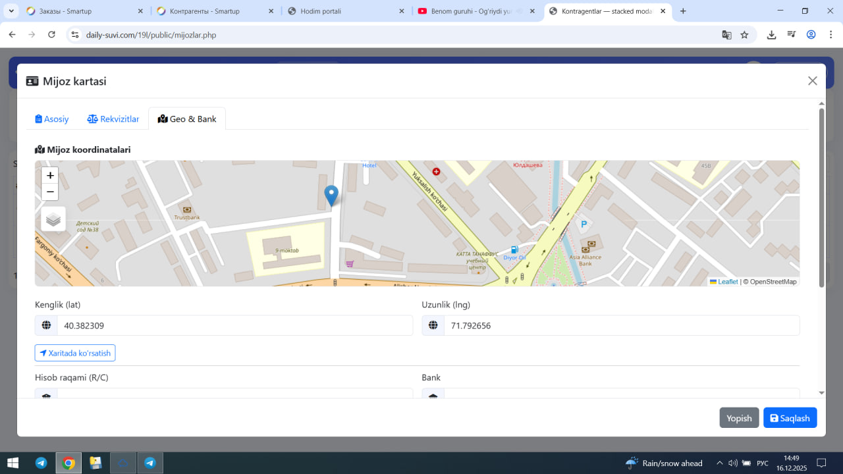Expand the Chrome tab search dropdown

pos(11,11)
